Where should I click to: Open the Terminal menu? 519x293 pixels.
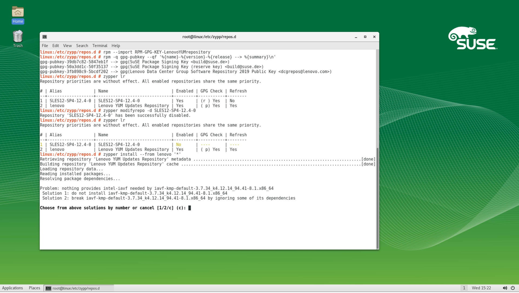[100, 46]
